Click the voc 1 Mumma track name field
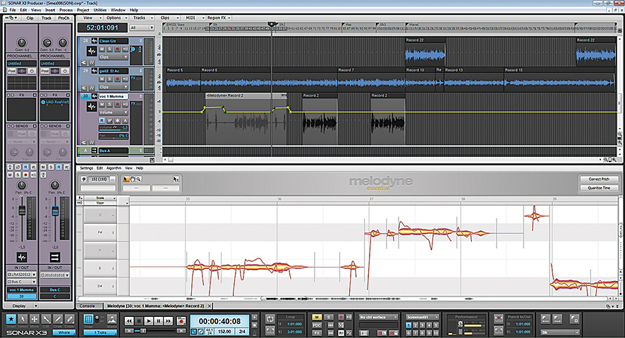The height and width of the screenshot is (338, 625). pyautogui.click(x=114, y=96)
